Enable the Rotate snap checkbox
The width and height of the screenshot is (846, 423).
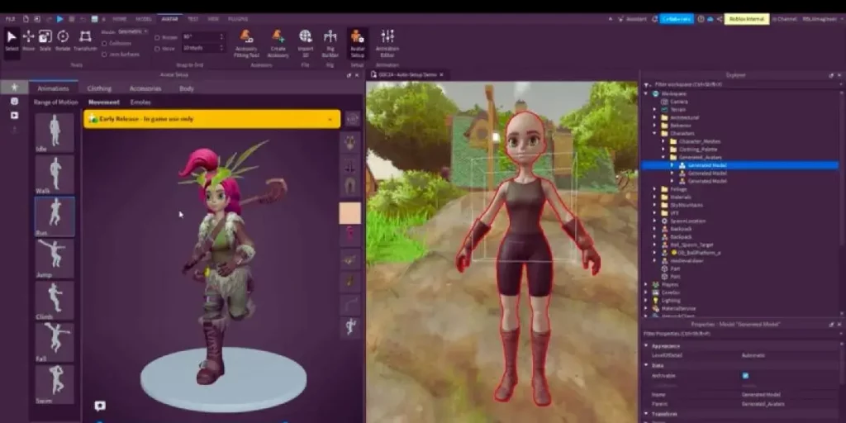click(157, 37)
